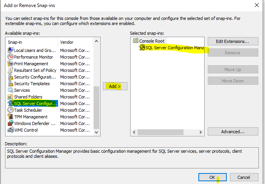Select Shared Folders snap-in name
Viewport: 265px width, 184px height.
tap(28, 97)
